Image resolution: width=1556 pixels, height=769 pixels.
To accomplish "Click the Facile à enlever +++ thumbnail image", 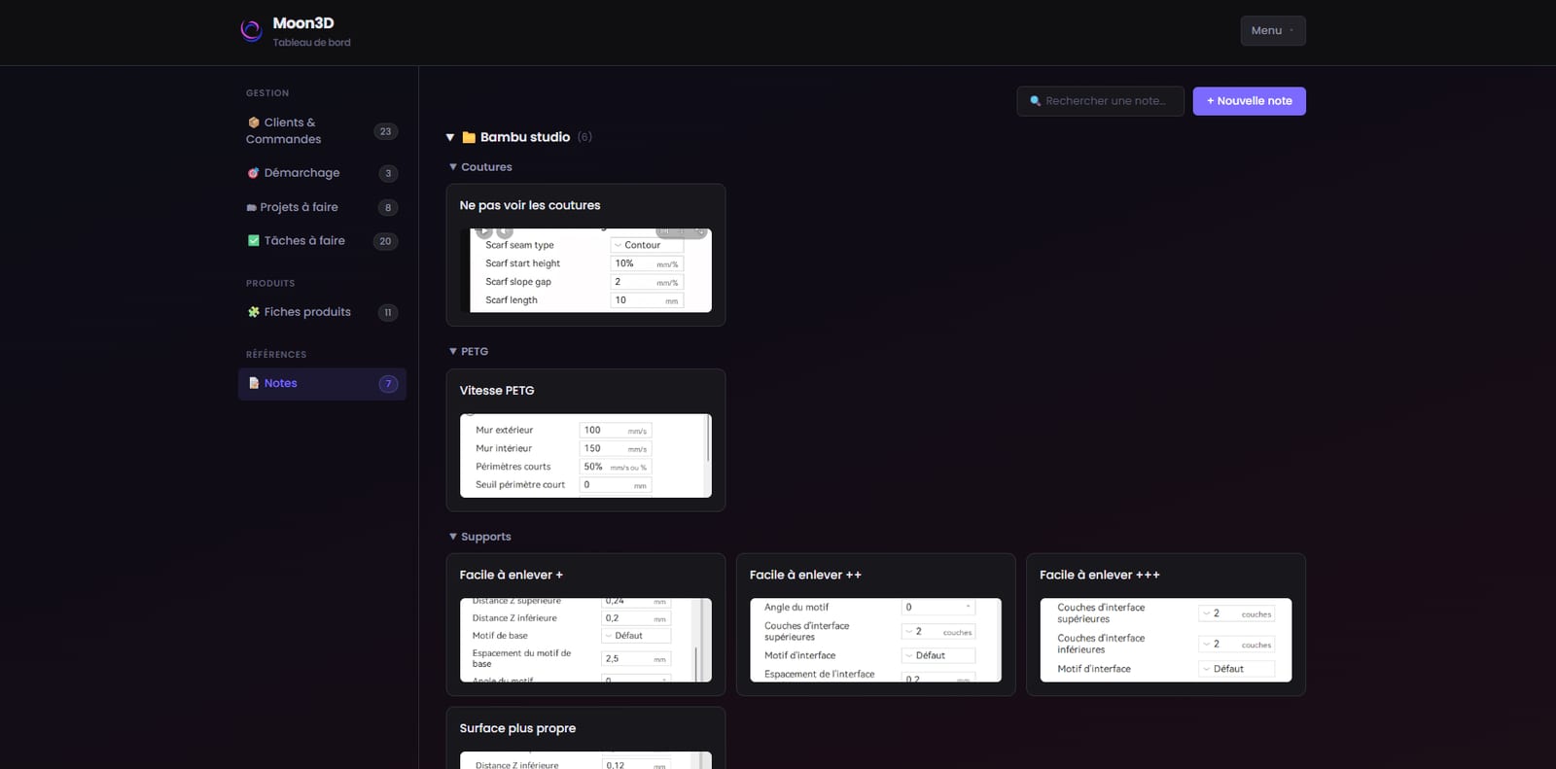I will point(1166,640).
